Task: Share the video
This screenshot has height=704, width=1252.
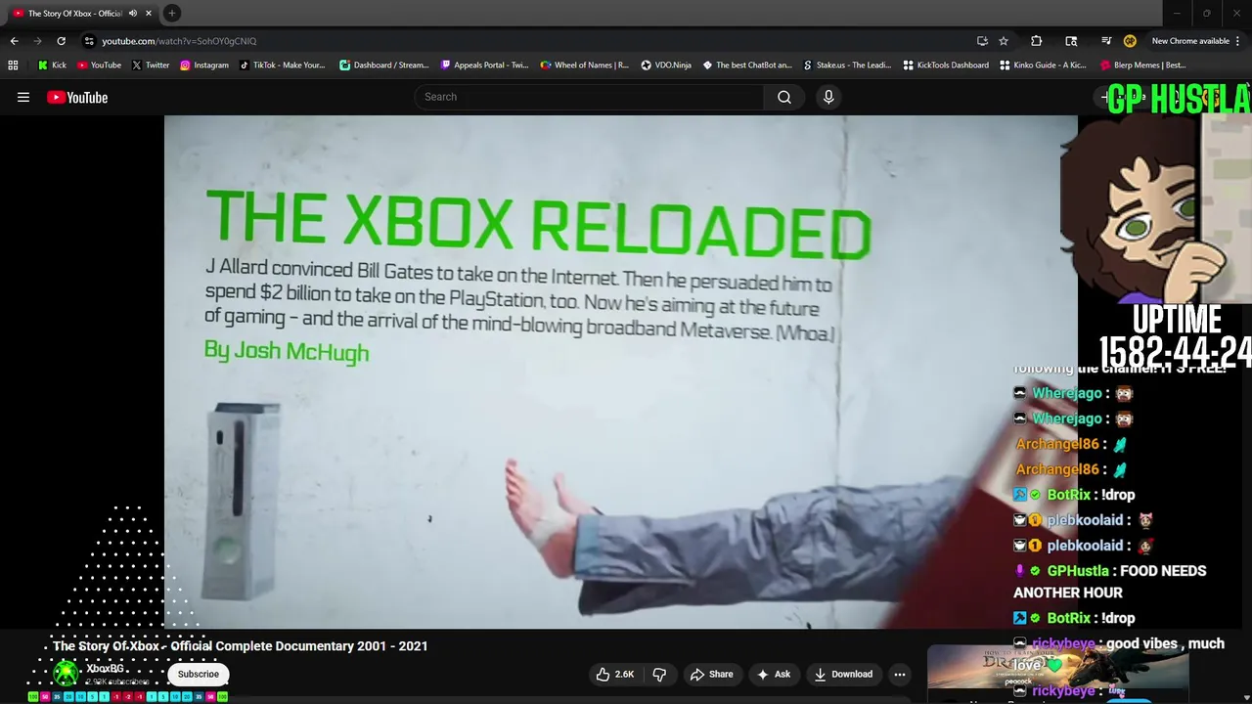Action: pyautogui.click(x=711, y=674)
